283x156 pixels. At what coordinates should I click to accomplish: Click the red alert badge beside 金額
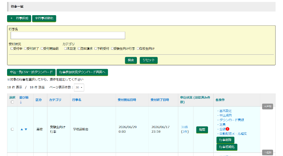pos(227,129)
